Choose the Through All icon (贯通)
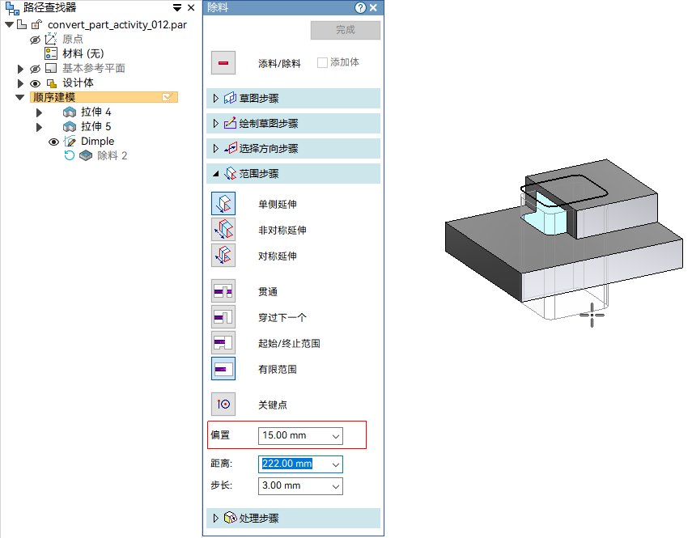The height and width of the screenshot is (538, 692). coord(223,291)
